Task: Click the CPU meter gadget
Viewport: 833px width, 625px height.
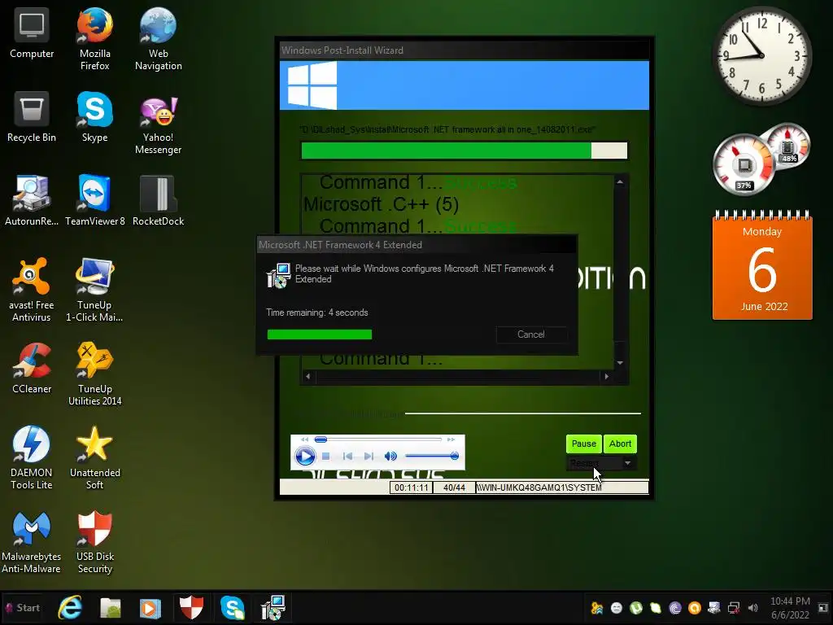Action: click(x=744, y=166)
